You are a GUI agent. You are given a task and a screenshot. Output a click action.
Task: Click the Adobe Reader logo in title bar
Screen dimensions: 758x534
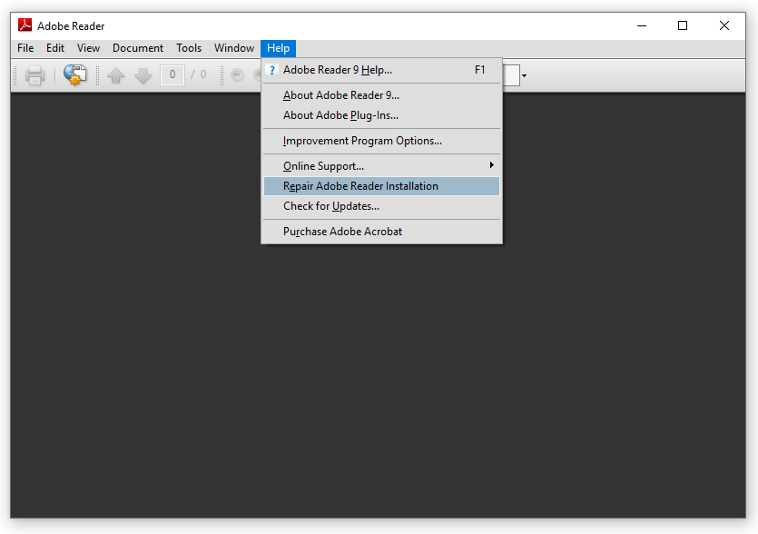coord(25,25)
